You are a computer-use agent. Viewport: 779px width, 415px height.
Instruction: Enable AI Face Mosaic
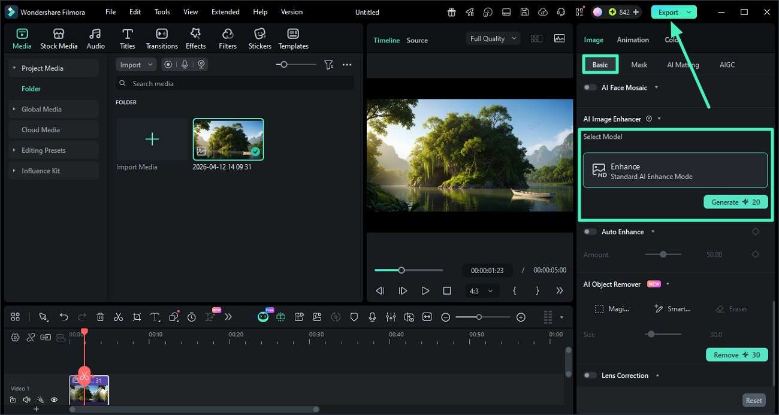click(x=589, y=87)
